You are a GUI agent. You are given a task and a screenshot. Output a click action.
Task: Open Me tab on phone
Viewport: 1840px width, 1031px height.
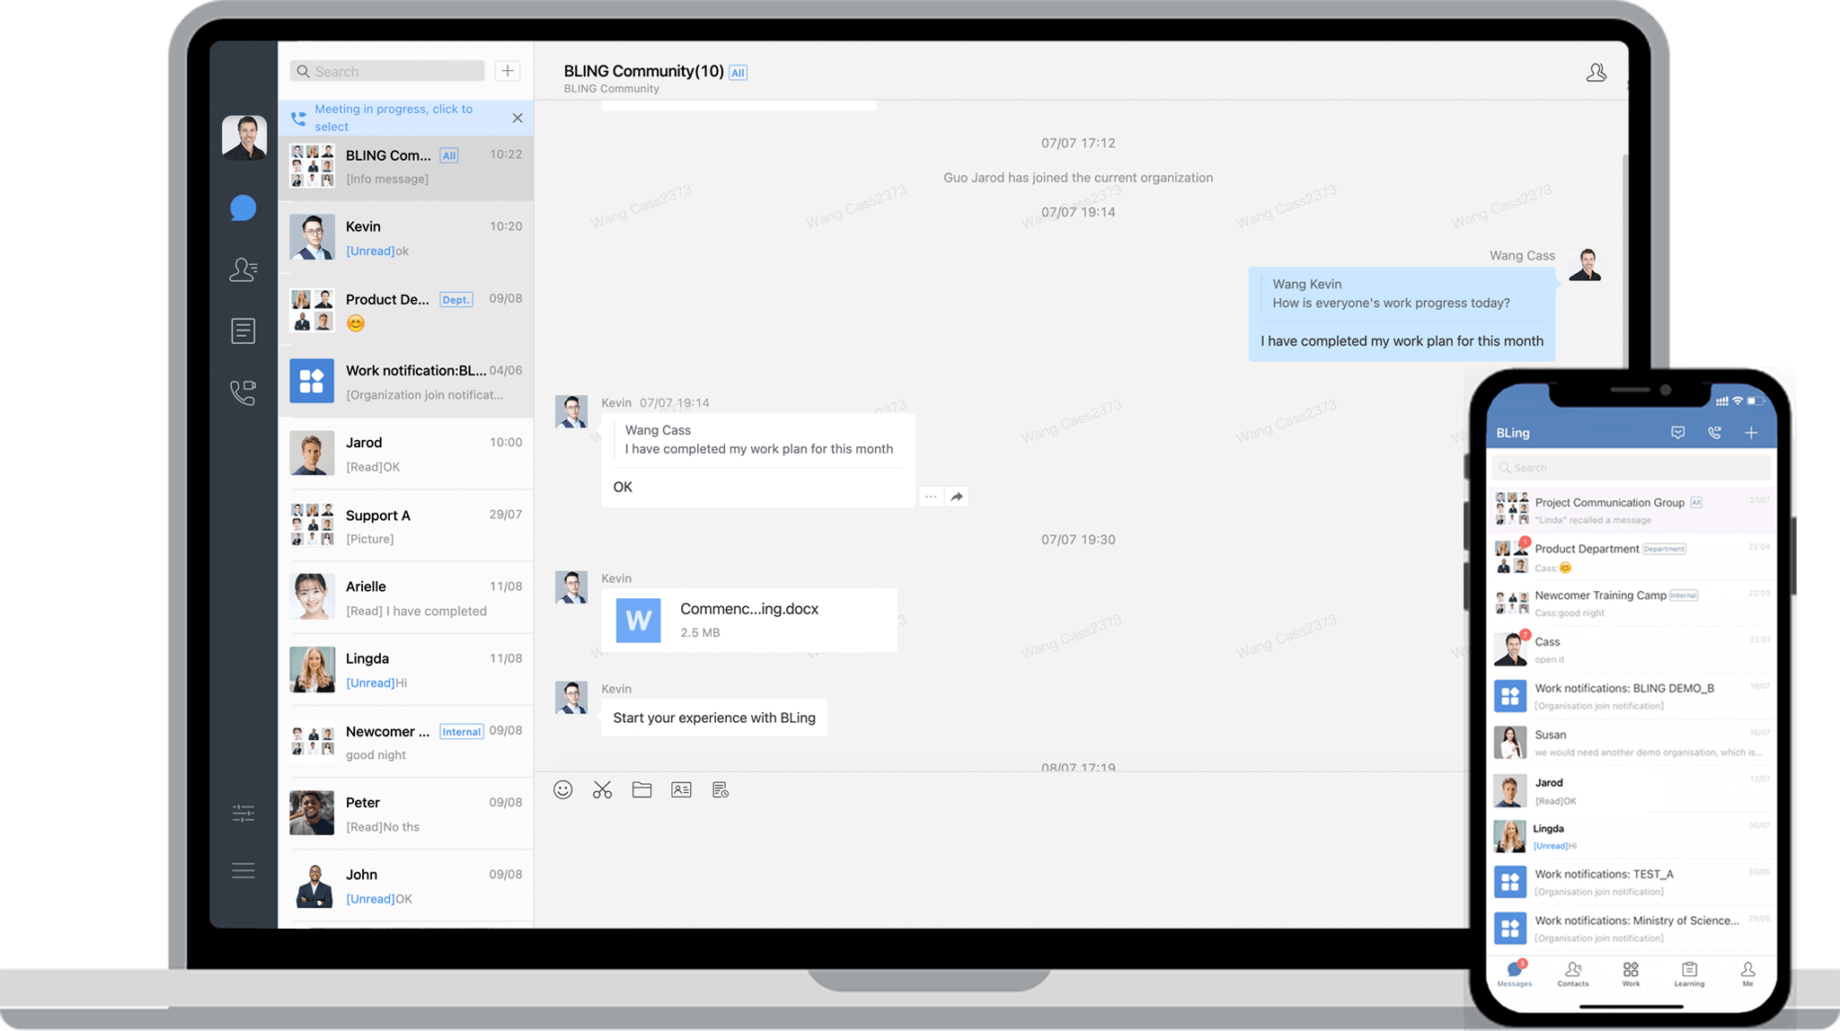tap(1747, 974)
